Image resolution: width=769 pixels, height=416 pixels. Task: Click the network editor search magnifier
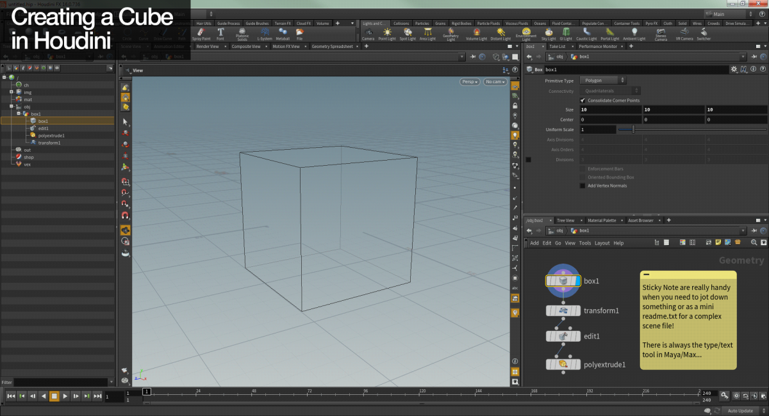click(x=754, y=243)
